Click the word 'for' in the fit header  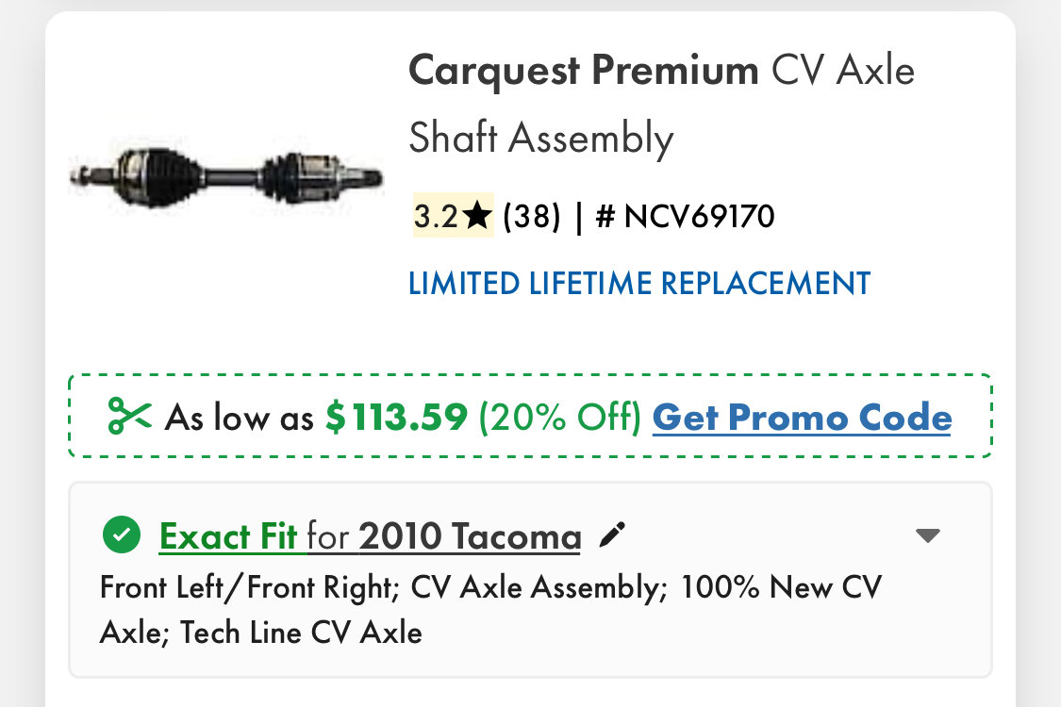point(328,536)
